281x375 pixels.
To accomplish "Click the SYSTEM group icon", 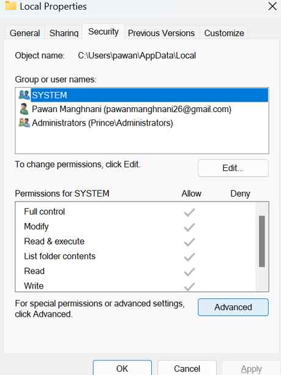I will click(x=24, y=95).
